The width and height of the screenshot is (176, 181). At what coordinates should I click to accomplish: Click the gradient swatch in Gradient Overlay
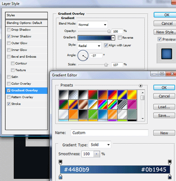(x=95, y=38)
